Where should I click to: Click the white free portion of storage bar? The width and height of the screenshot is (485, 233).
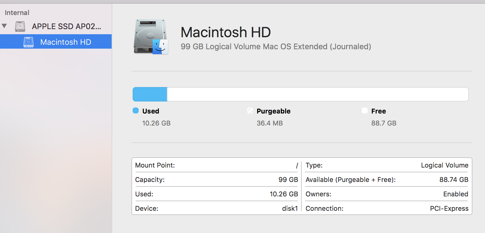pos(318,94)
